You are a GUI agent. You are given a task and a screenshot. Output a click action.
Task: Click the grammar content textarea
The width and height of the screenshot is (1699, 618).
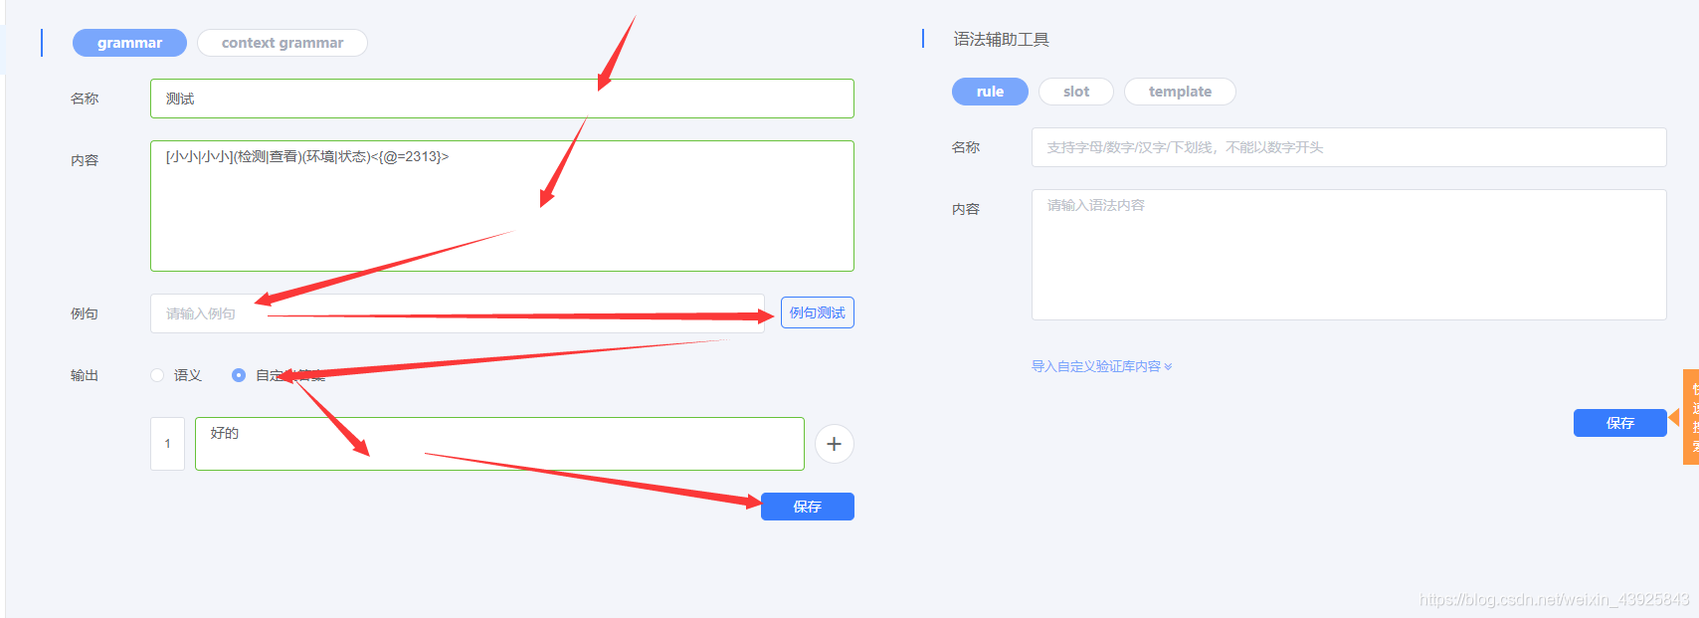click(x=502, y=206)
